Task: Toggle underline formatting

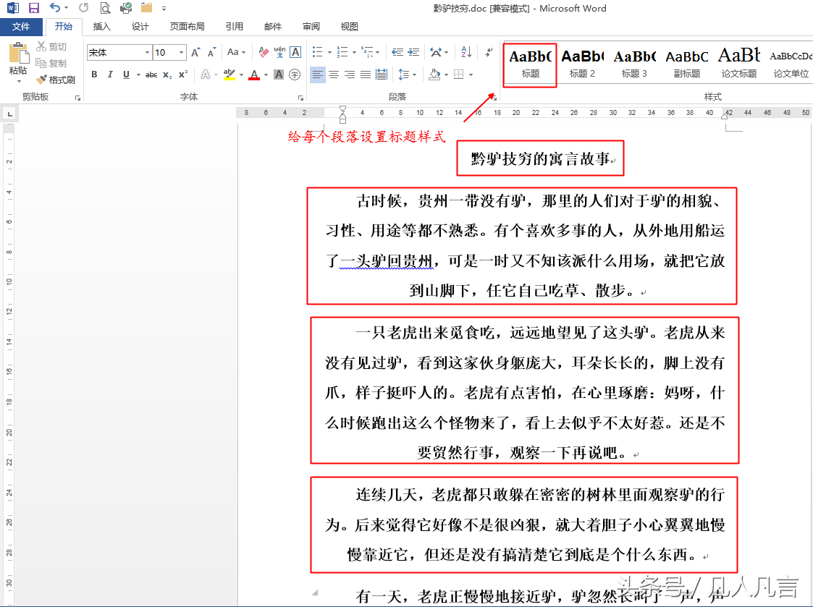Action: pyautogui.click(x=126, y=75)
